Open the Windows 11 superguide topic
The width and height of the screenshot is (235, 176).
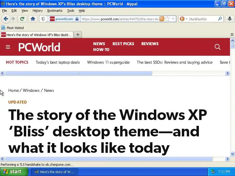click(108, 62)
